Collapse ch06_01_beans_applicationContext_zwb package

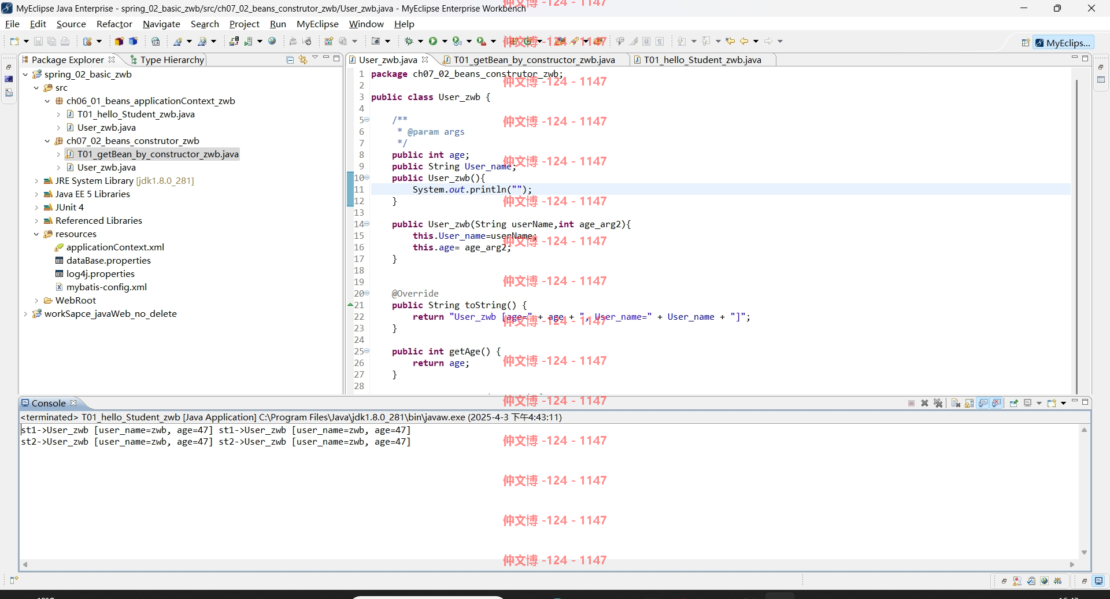point(47,101)
